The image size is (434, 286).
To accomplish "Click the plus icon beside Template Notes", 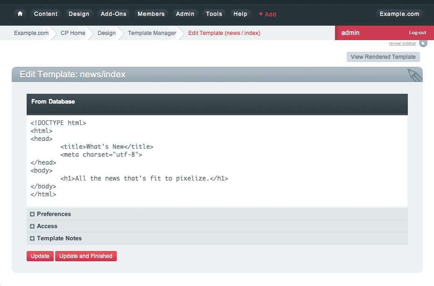I will [x=32, y=238].
